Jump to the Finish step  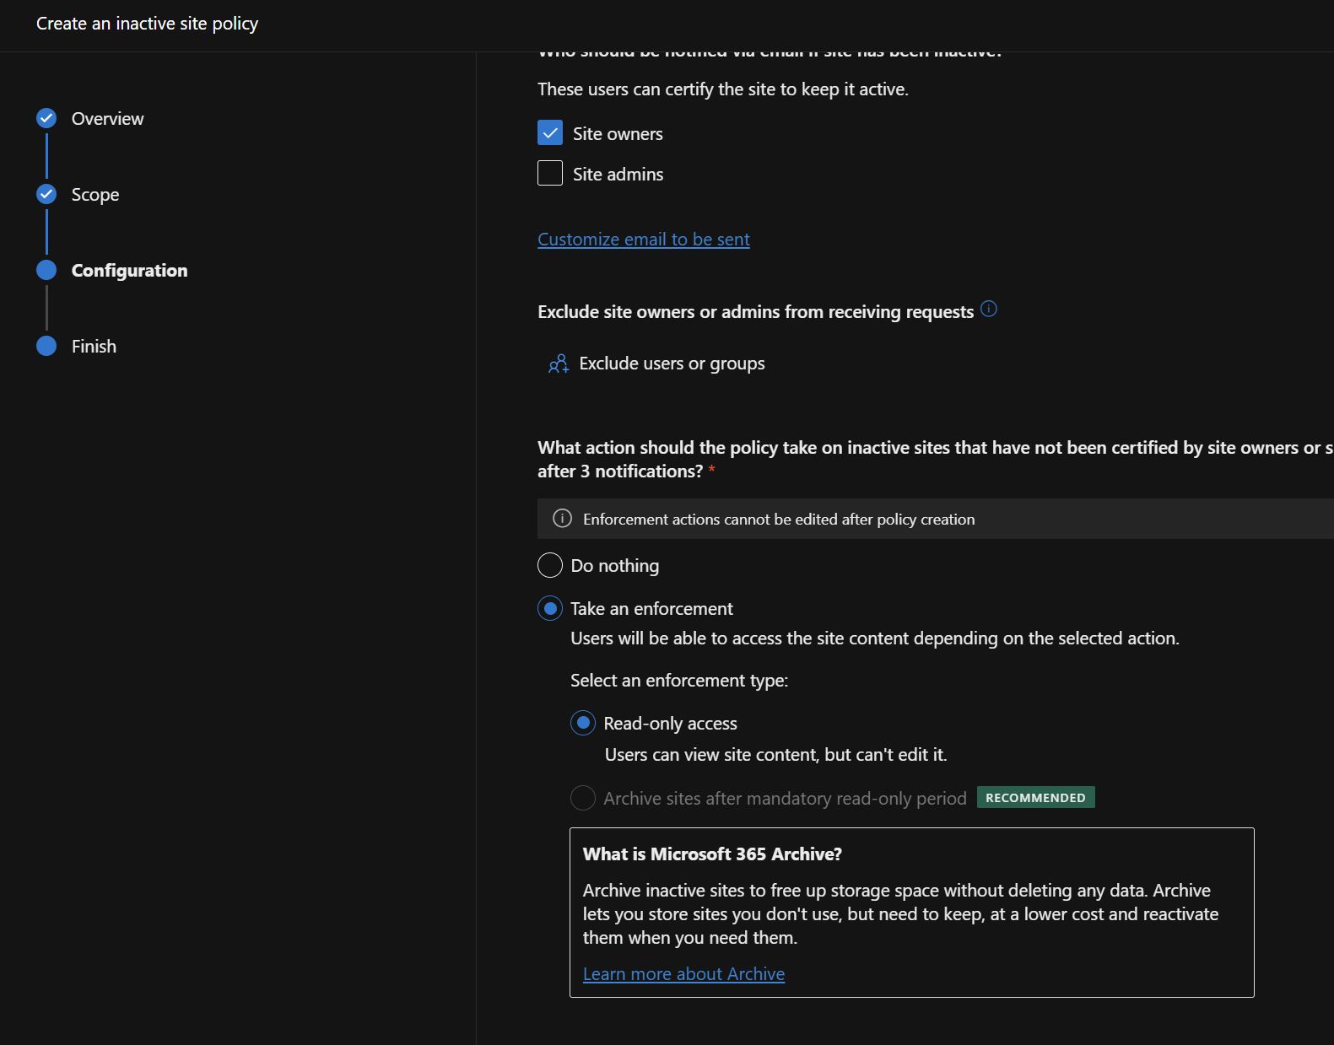(94, 347)
